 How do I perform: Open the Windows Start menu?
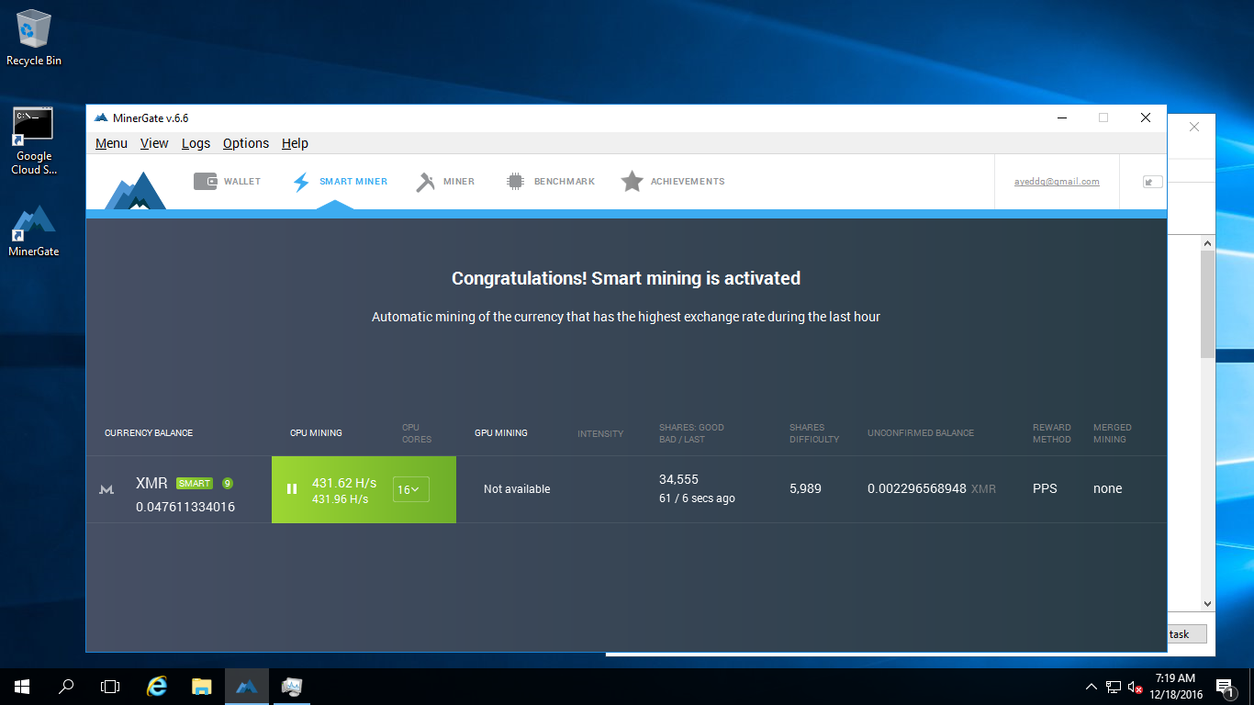(x=22, y=686)
